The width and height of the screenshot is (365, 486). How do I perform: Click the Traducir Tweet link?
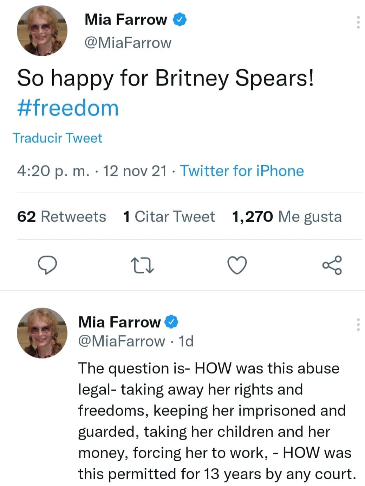(57, 138)
